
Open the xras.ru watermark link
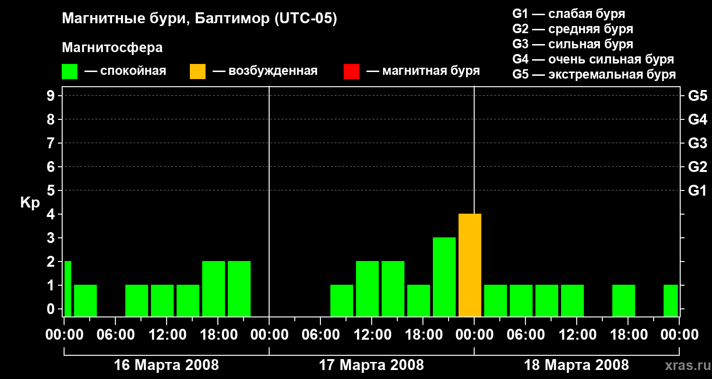(685, 365)
